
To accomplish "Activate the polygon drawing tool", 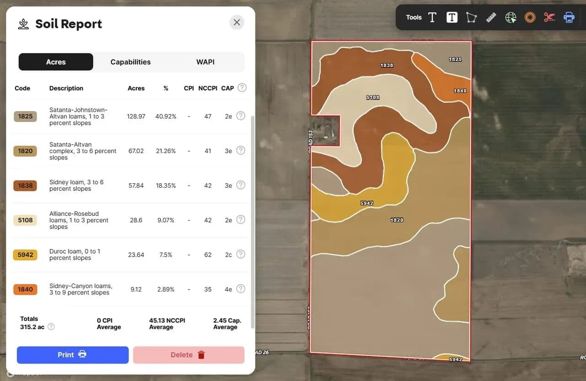I will tap(471, 17).
